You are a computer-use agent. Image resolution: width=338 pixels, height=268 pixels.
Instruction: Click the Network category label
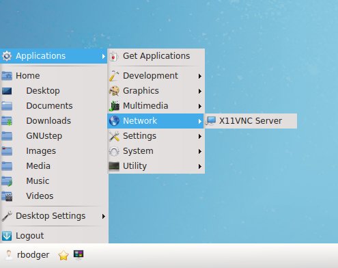[140, 121]
